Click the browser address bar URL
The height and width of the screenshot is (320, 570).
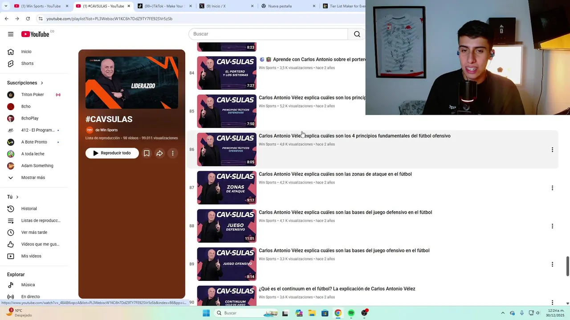(x=109, y=19)
